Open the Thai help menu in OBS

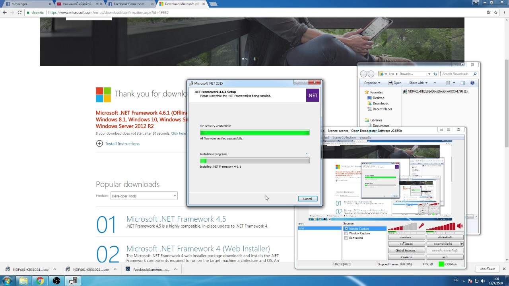click(x=365, y=137)
